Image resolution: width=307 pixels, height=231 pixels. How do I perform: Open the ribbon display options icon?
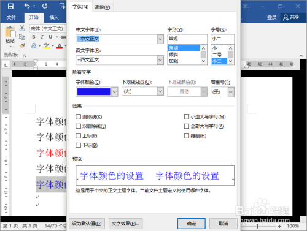(x=245, y=6)
